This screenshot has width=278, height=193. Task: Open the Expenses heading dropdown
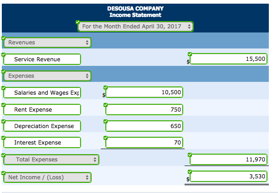coord(47,76)
